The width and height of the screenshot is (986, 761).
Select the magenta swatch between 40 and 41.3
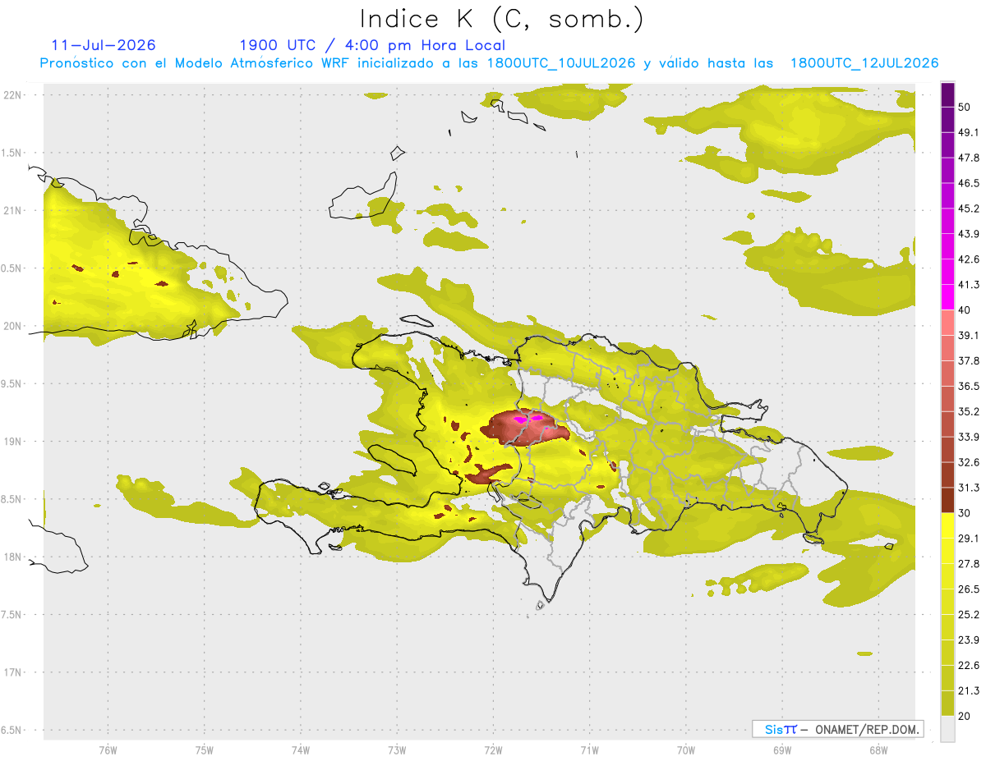point(947,297)
